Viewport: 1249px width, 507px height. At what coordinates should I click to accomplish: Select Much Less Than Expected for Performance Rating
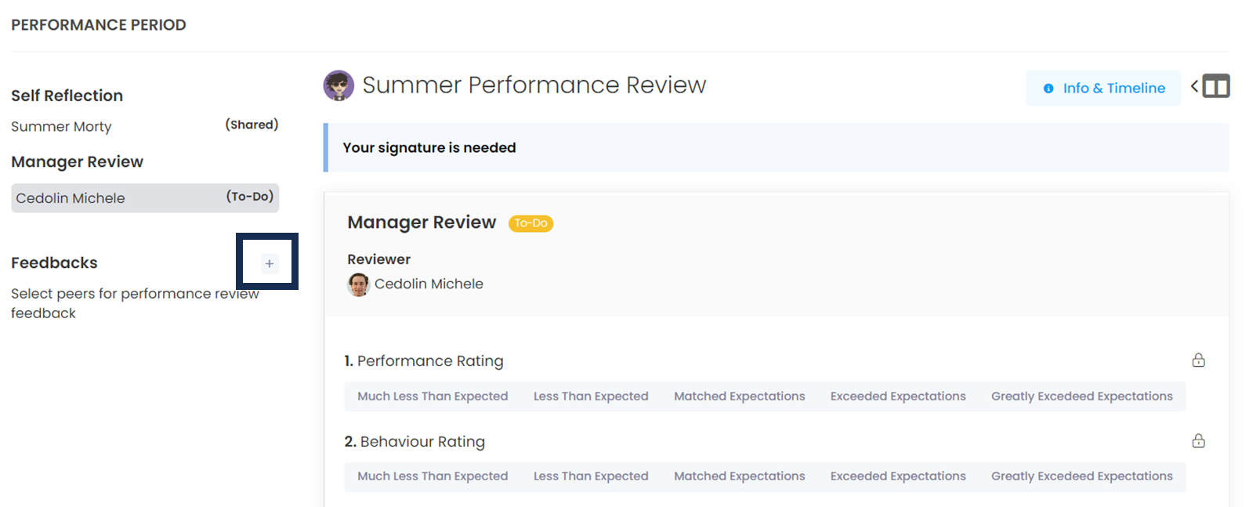pyautogui.click(x=433, y=397)
